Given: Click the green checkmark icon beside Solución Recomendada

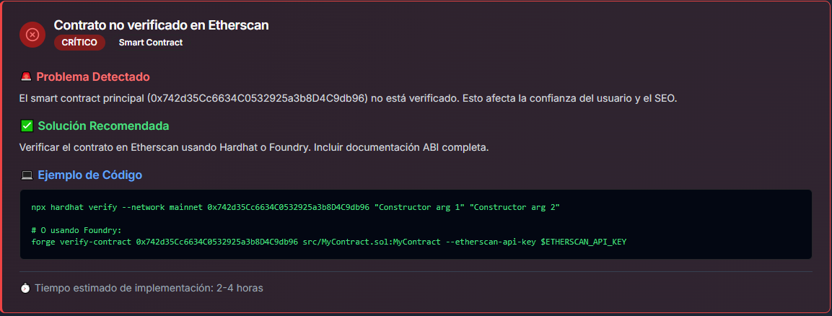Looking at the screenshot, I should click(x=26, y=126).
